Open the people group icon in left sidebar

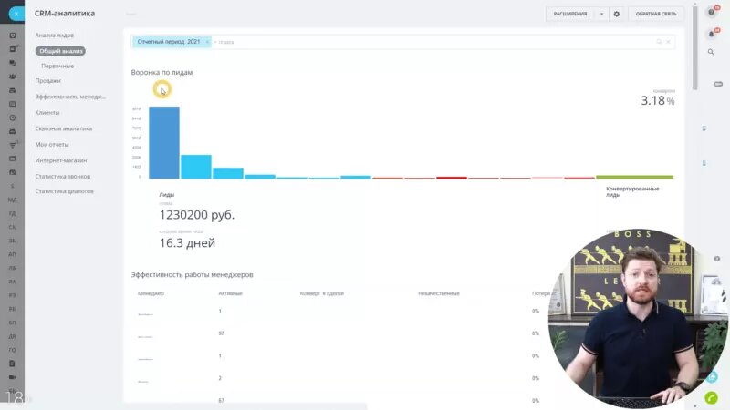coord(13,77)
